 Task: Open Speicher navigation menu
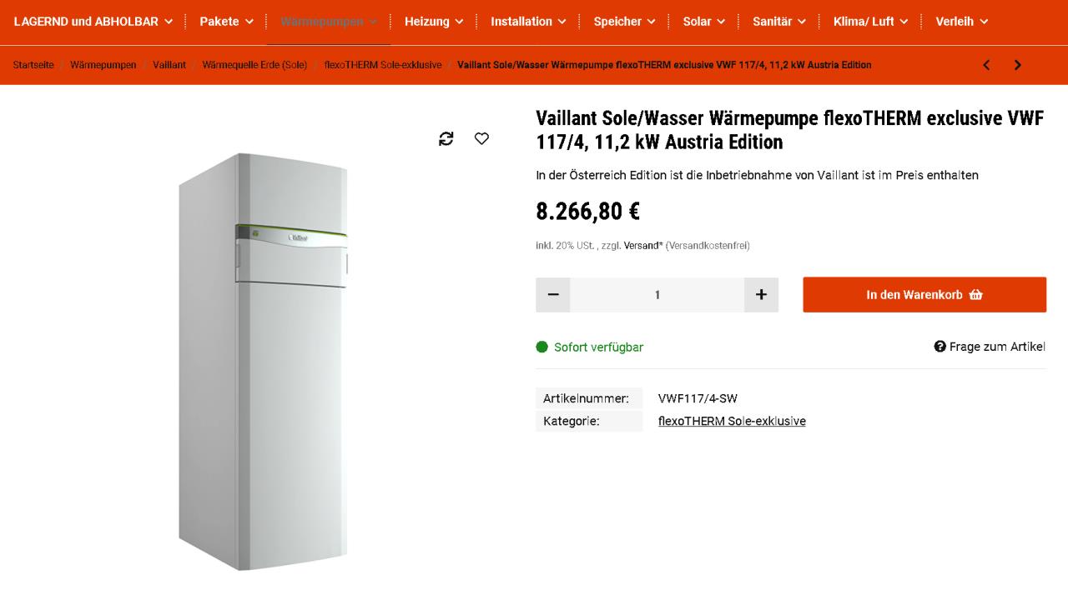point(625,22)
